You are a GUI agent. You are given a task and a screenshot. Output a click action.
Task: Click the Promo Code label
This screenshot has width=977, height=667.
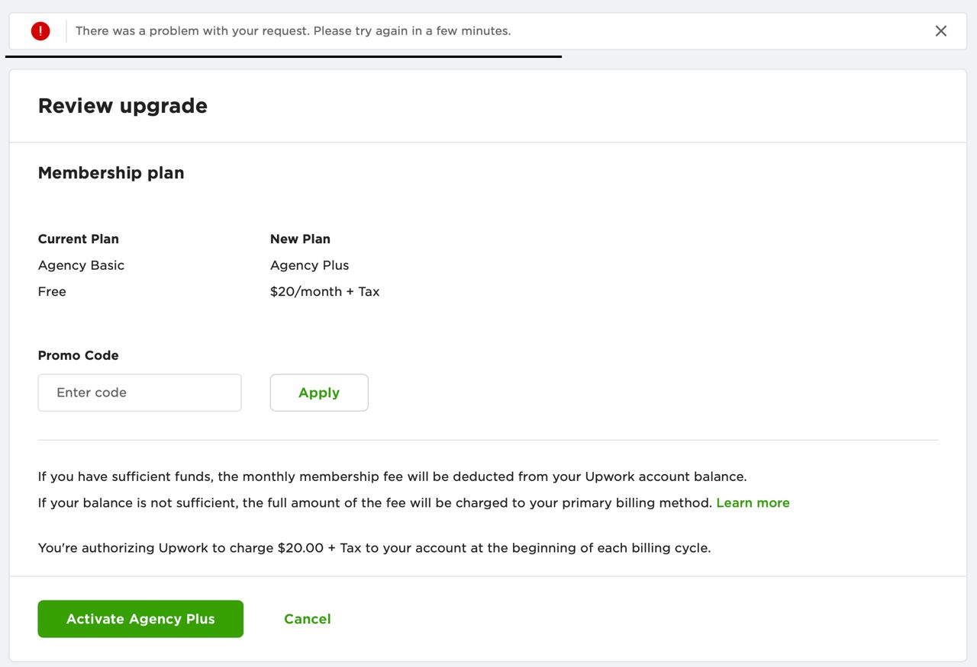coord(79,356)
